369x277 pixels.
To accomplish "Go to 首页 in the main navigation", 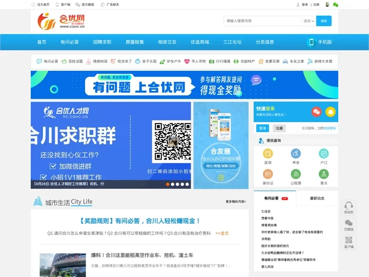I will (42, 42).
